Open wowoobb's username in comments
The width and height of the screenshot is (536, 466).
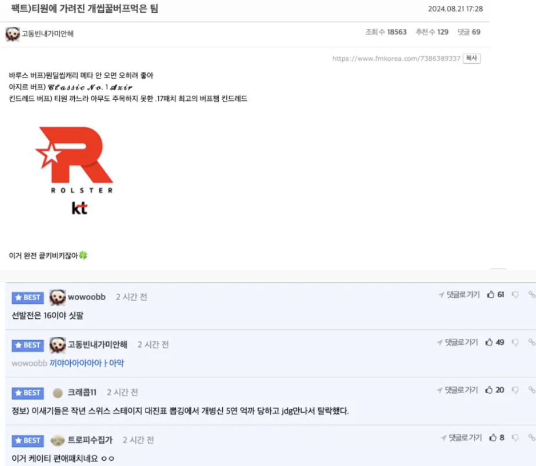pos(86,297)
